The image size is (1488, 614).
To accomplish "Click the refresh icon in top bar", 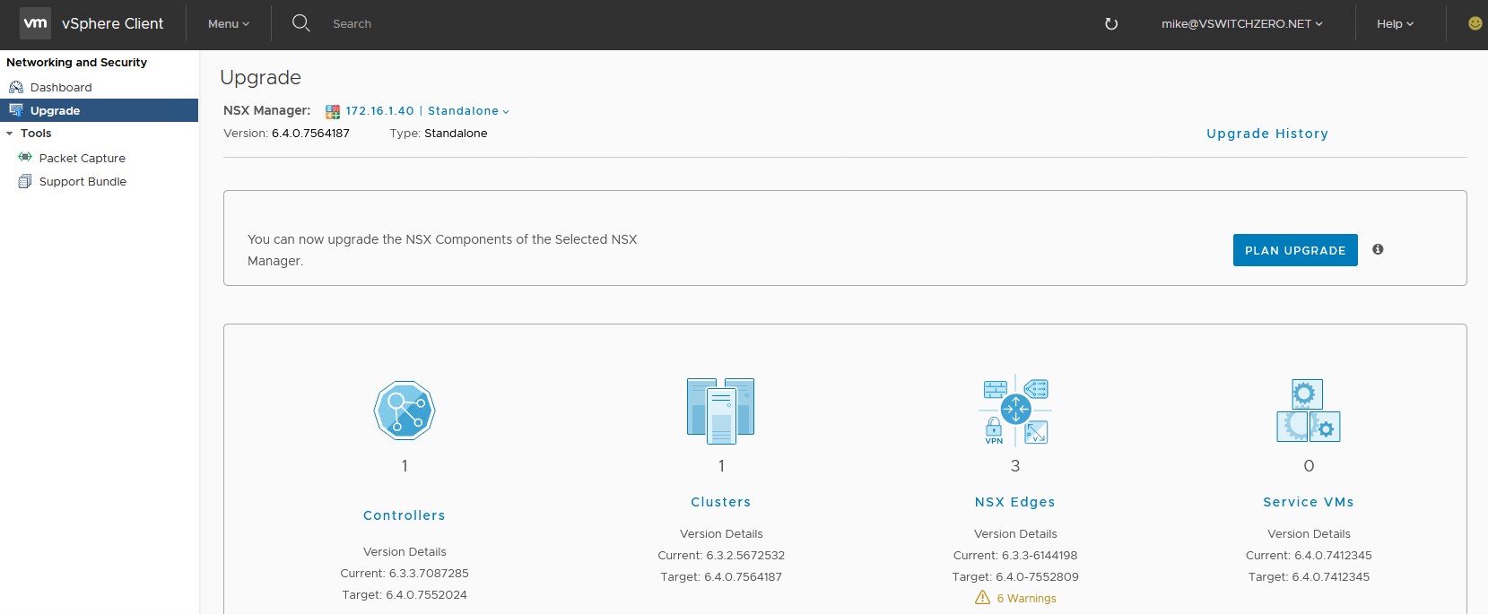I will (x=1111, y=24).
